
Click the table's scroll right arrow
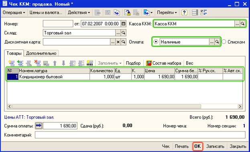tap(240, 106)
